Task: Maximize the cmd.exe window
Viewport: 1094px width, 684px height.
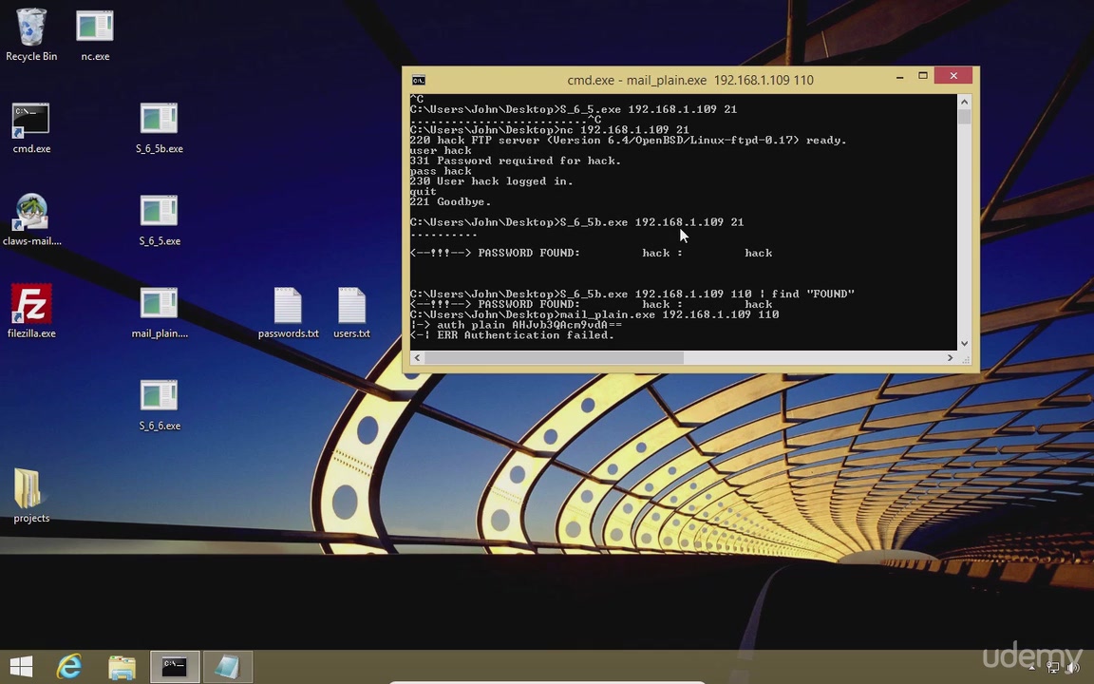Action: pos(923,76)
